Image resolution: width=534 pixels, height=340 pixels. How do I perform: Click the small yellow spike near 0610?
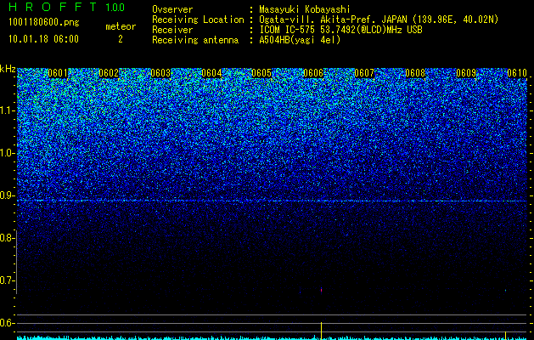point(505,335)
